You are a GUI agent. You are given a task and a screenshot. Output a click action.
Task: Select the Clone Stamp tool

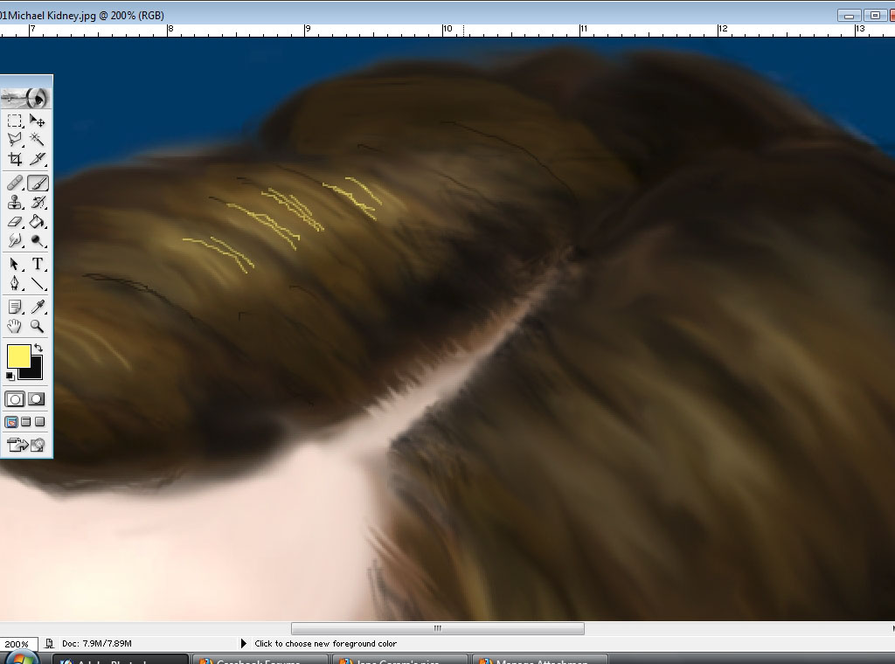pyautogui.click(x=15, y=203)
